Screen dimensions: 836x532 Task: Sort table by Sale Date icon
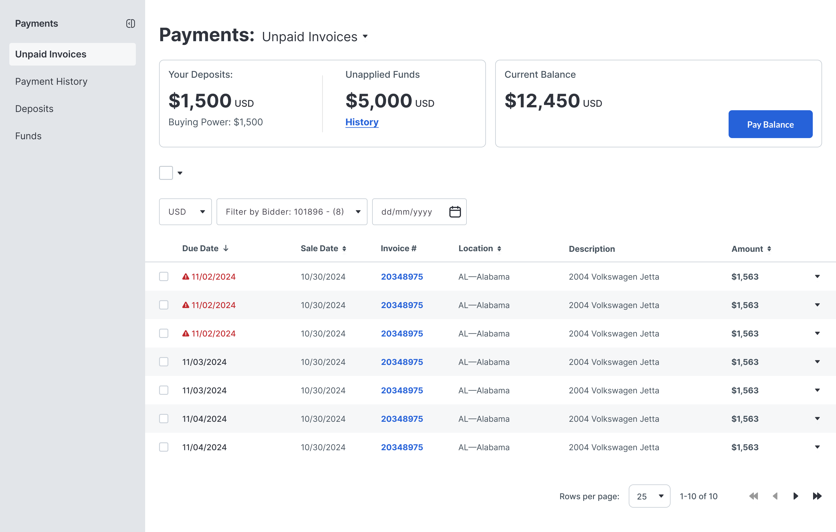coord(344,249)
